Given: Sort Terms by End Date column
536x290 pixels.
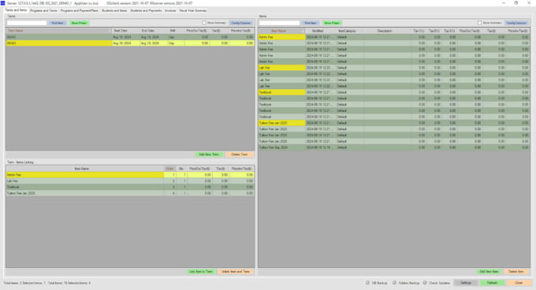Looking at the screenshot, I should 154,31.
